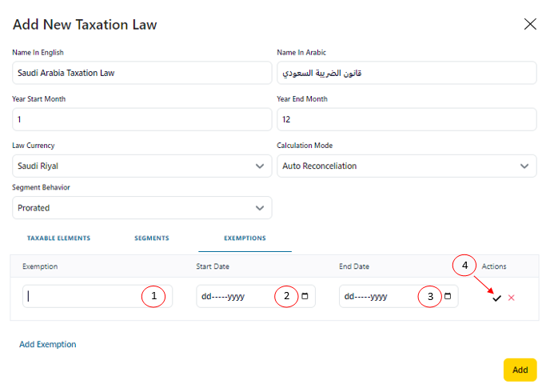
Task: Click the yellow Add button
Action: 520,370
